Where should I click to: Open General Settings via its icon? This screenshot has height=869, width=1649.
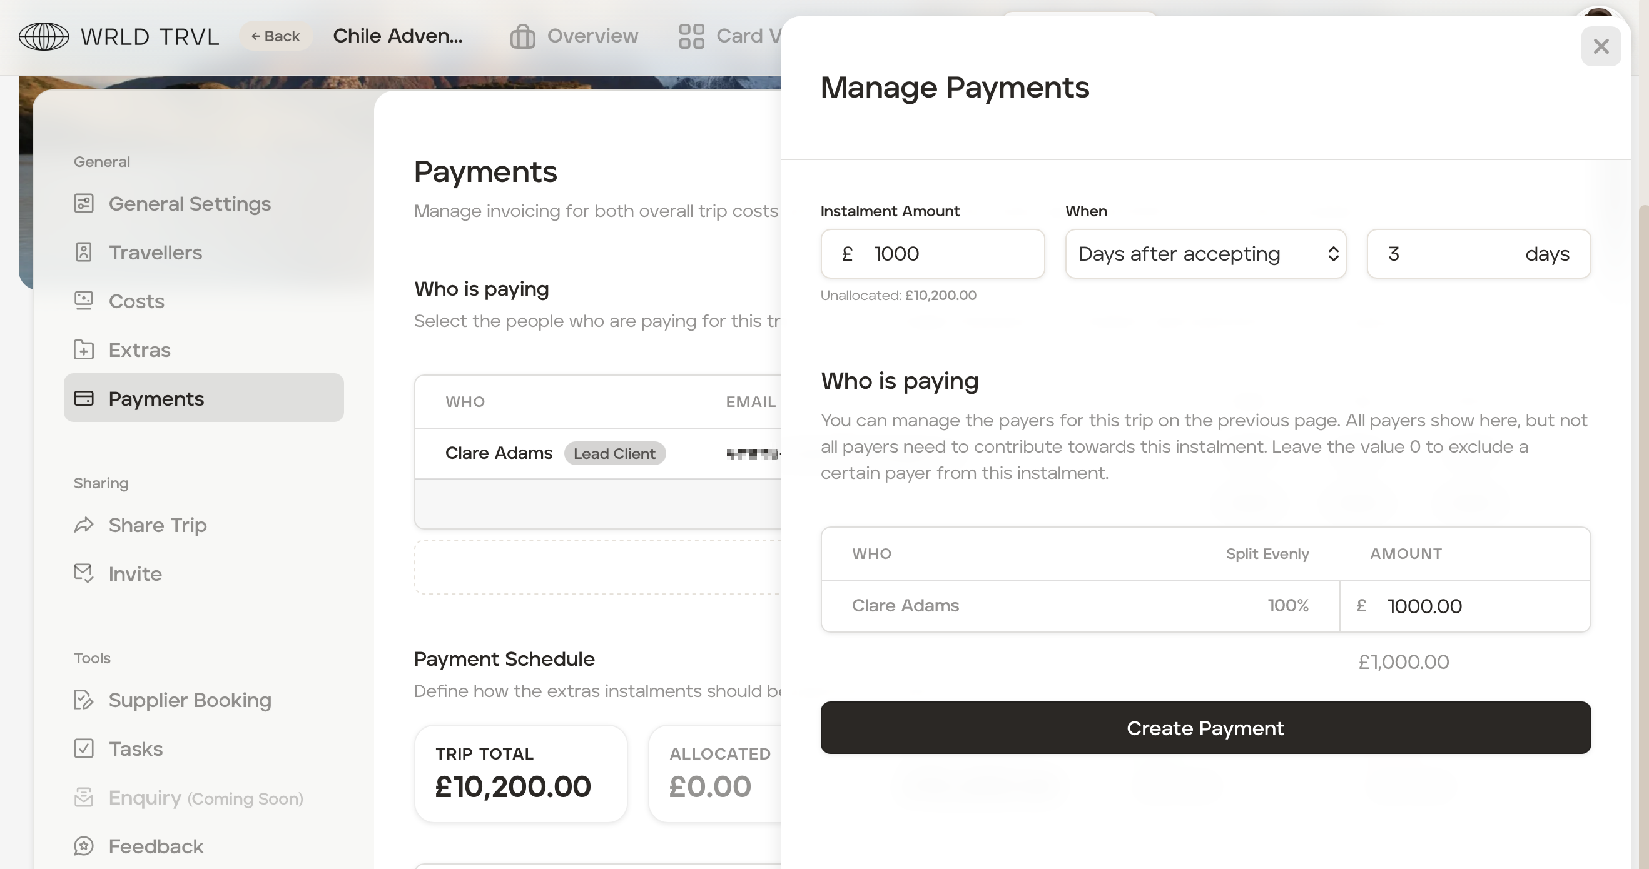[84, 203]
